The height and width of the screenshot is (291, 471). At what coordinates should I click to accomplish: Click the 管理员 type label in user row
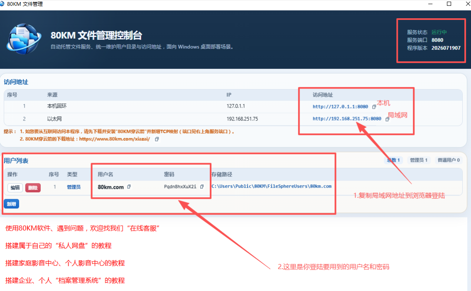[x=74, y=187]
